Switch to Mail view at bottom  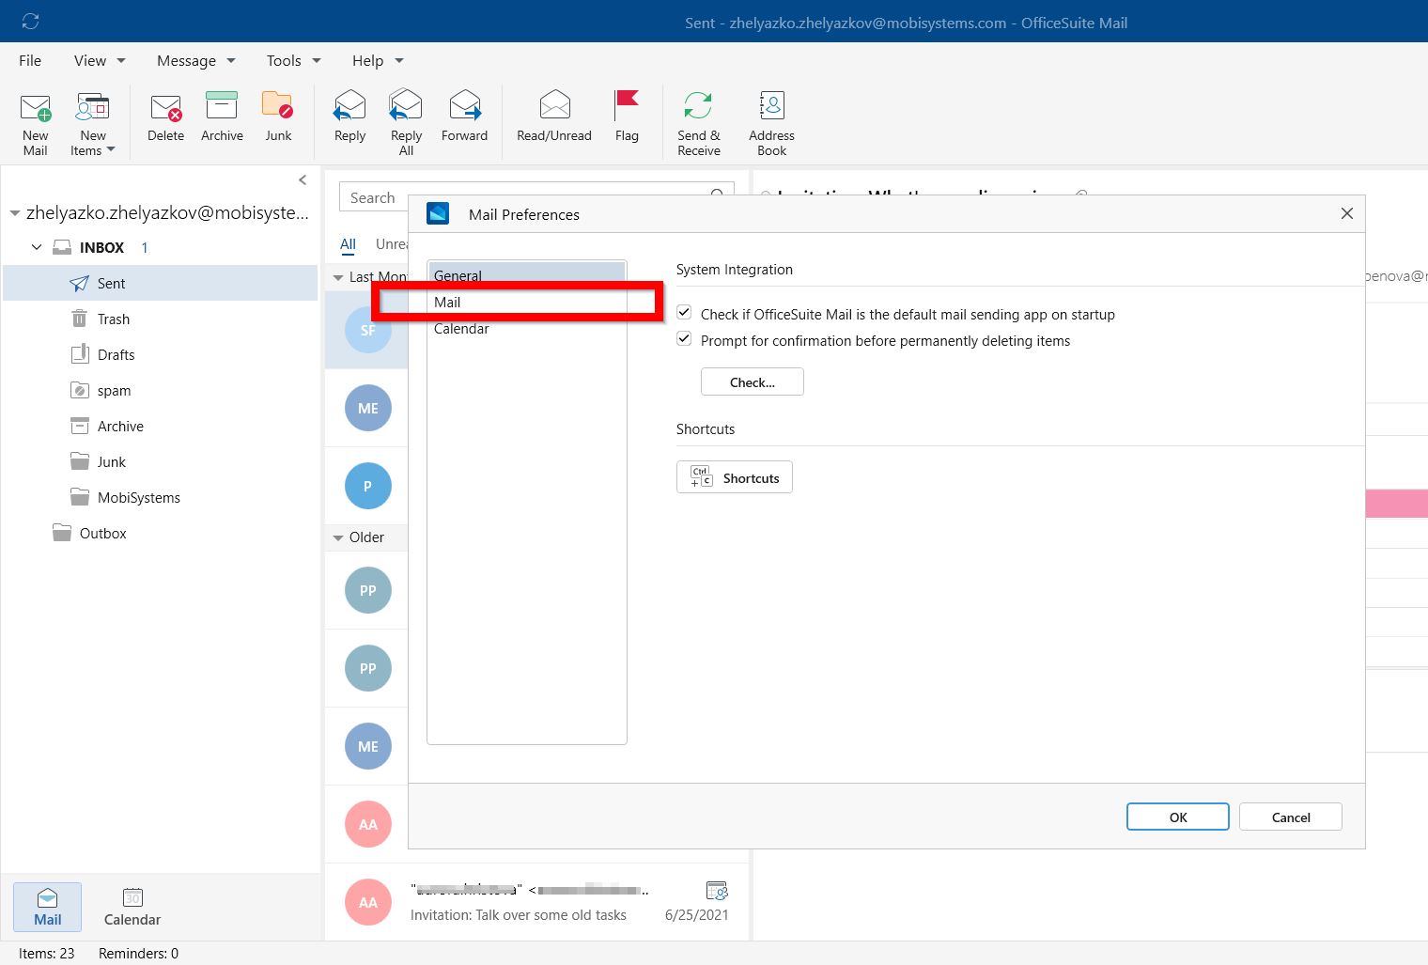click(x=47, y=907)
